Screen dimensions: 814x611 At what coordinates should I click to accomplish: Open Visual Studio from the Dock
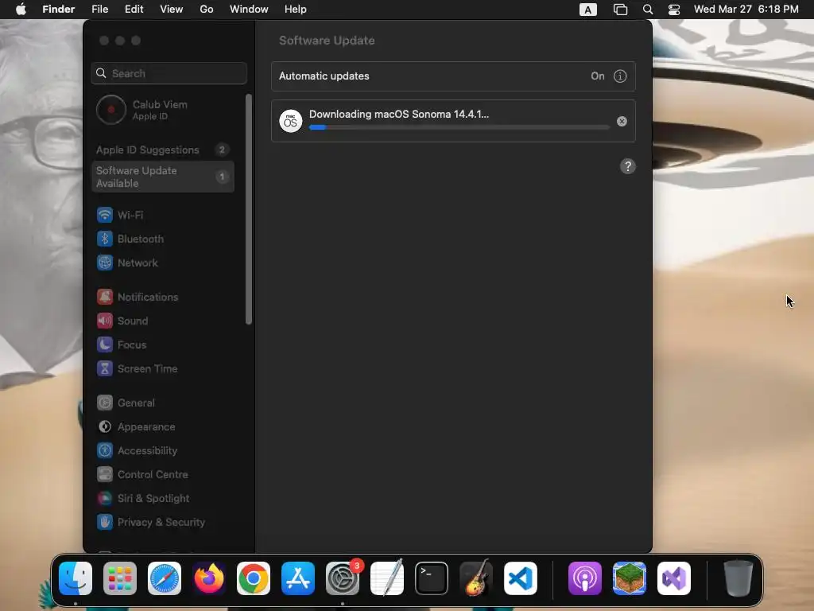click(x=674, y=578)
